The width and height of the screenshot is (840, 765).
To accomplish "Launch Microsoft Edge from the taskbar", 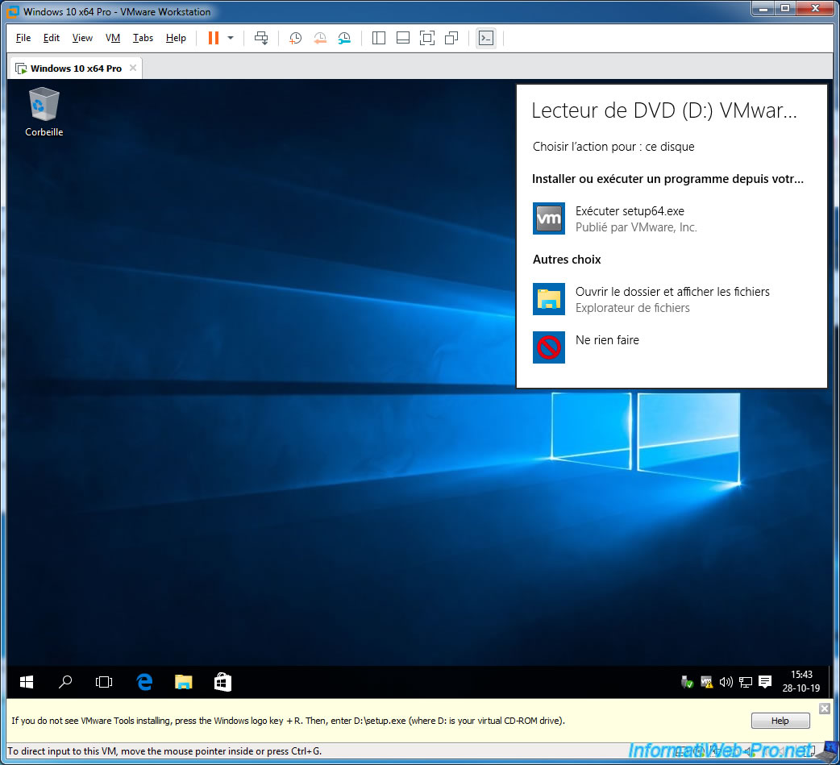I will tap(144, 682).
